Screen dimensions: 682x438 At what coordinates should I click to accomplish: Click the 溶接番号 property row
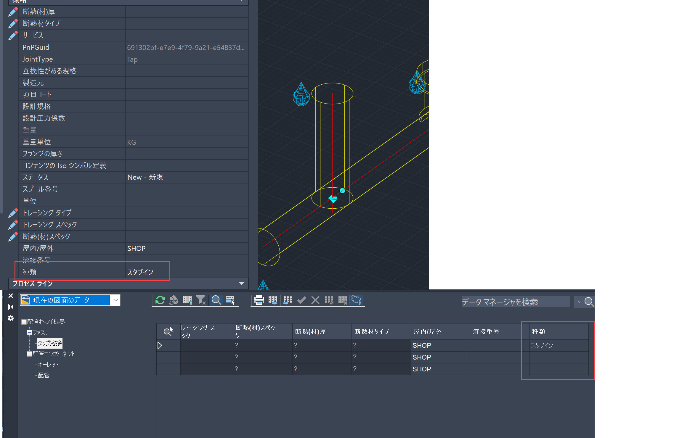[x=134, y=260]
